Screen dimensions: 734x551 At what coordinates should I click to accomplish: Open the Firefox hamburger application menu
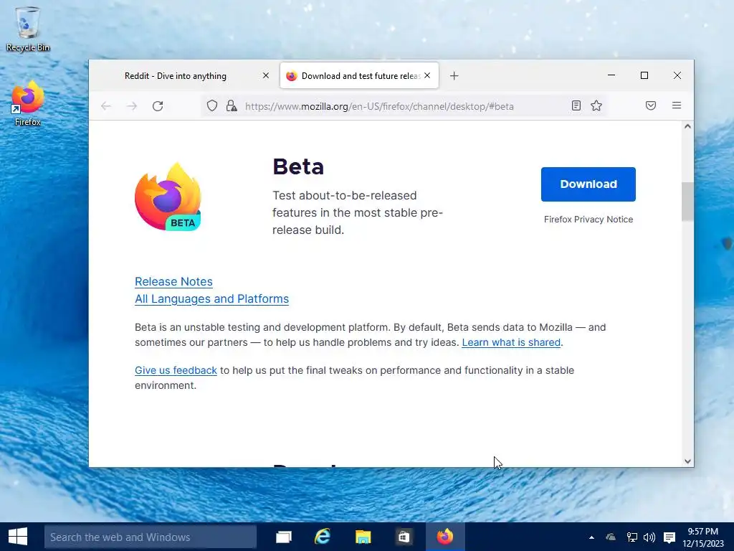click(677, 105)
